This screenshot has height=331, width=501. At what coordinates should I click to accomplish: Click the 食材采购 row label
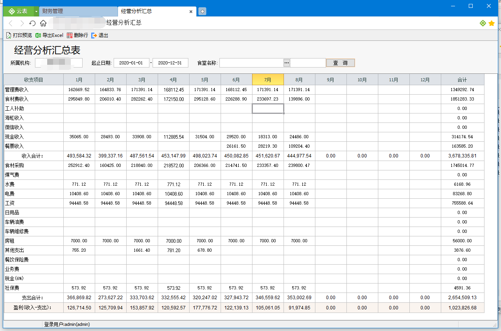pos(15,166)
